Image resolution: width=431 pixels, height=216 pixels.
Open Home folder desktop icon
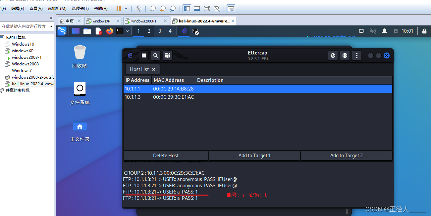(80, 131)
